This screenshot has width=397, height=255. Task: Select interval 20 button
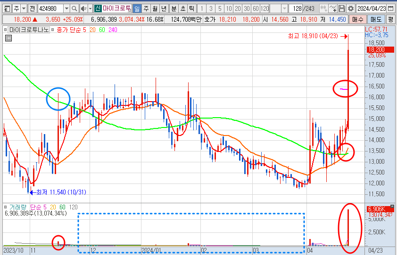(238, 9)
